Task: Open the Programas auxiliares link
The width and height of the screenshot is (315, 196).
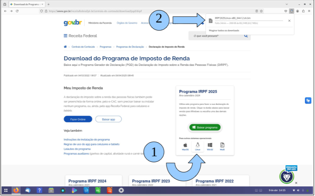Action: pos(76,154)
